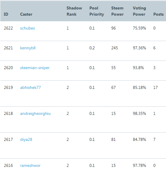Select the ID column header
The height and width of the screenshot is (171, 166).
(x=6, y=14)
